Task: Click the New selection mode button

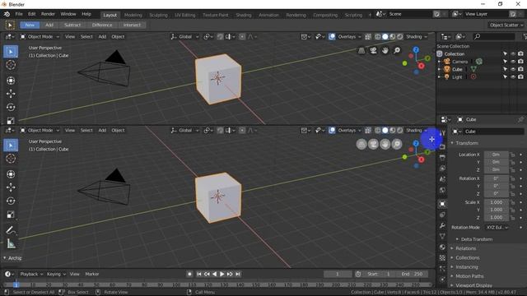Action: [30, 25]
